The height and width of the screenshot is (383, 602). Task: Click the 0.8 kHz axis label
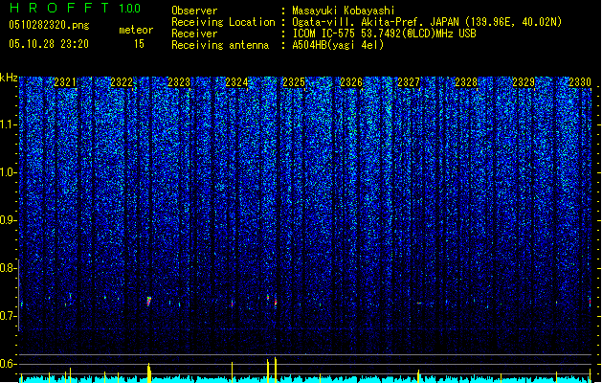click(x=9, y=268)
